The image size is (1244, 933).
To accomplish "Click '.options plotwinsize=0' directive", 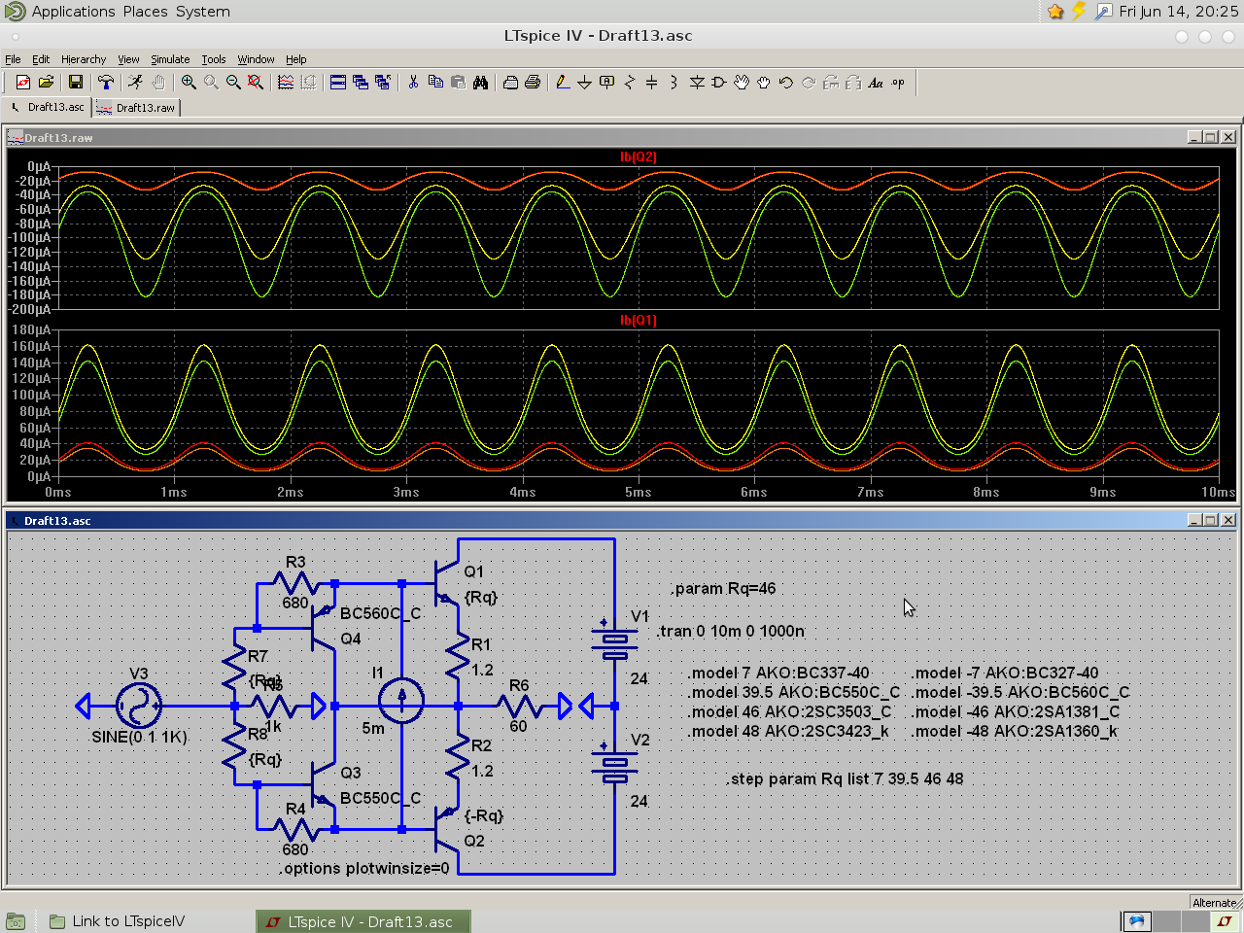I will [364, 868].
